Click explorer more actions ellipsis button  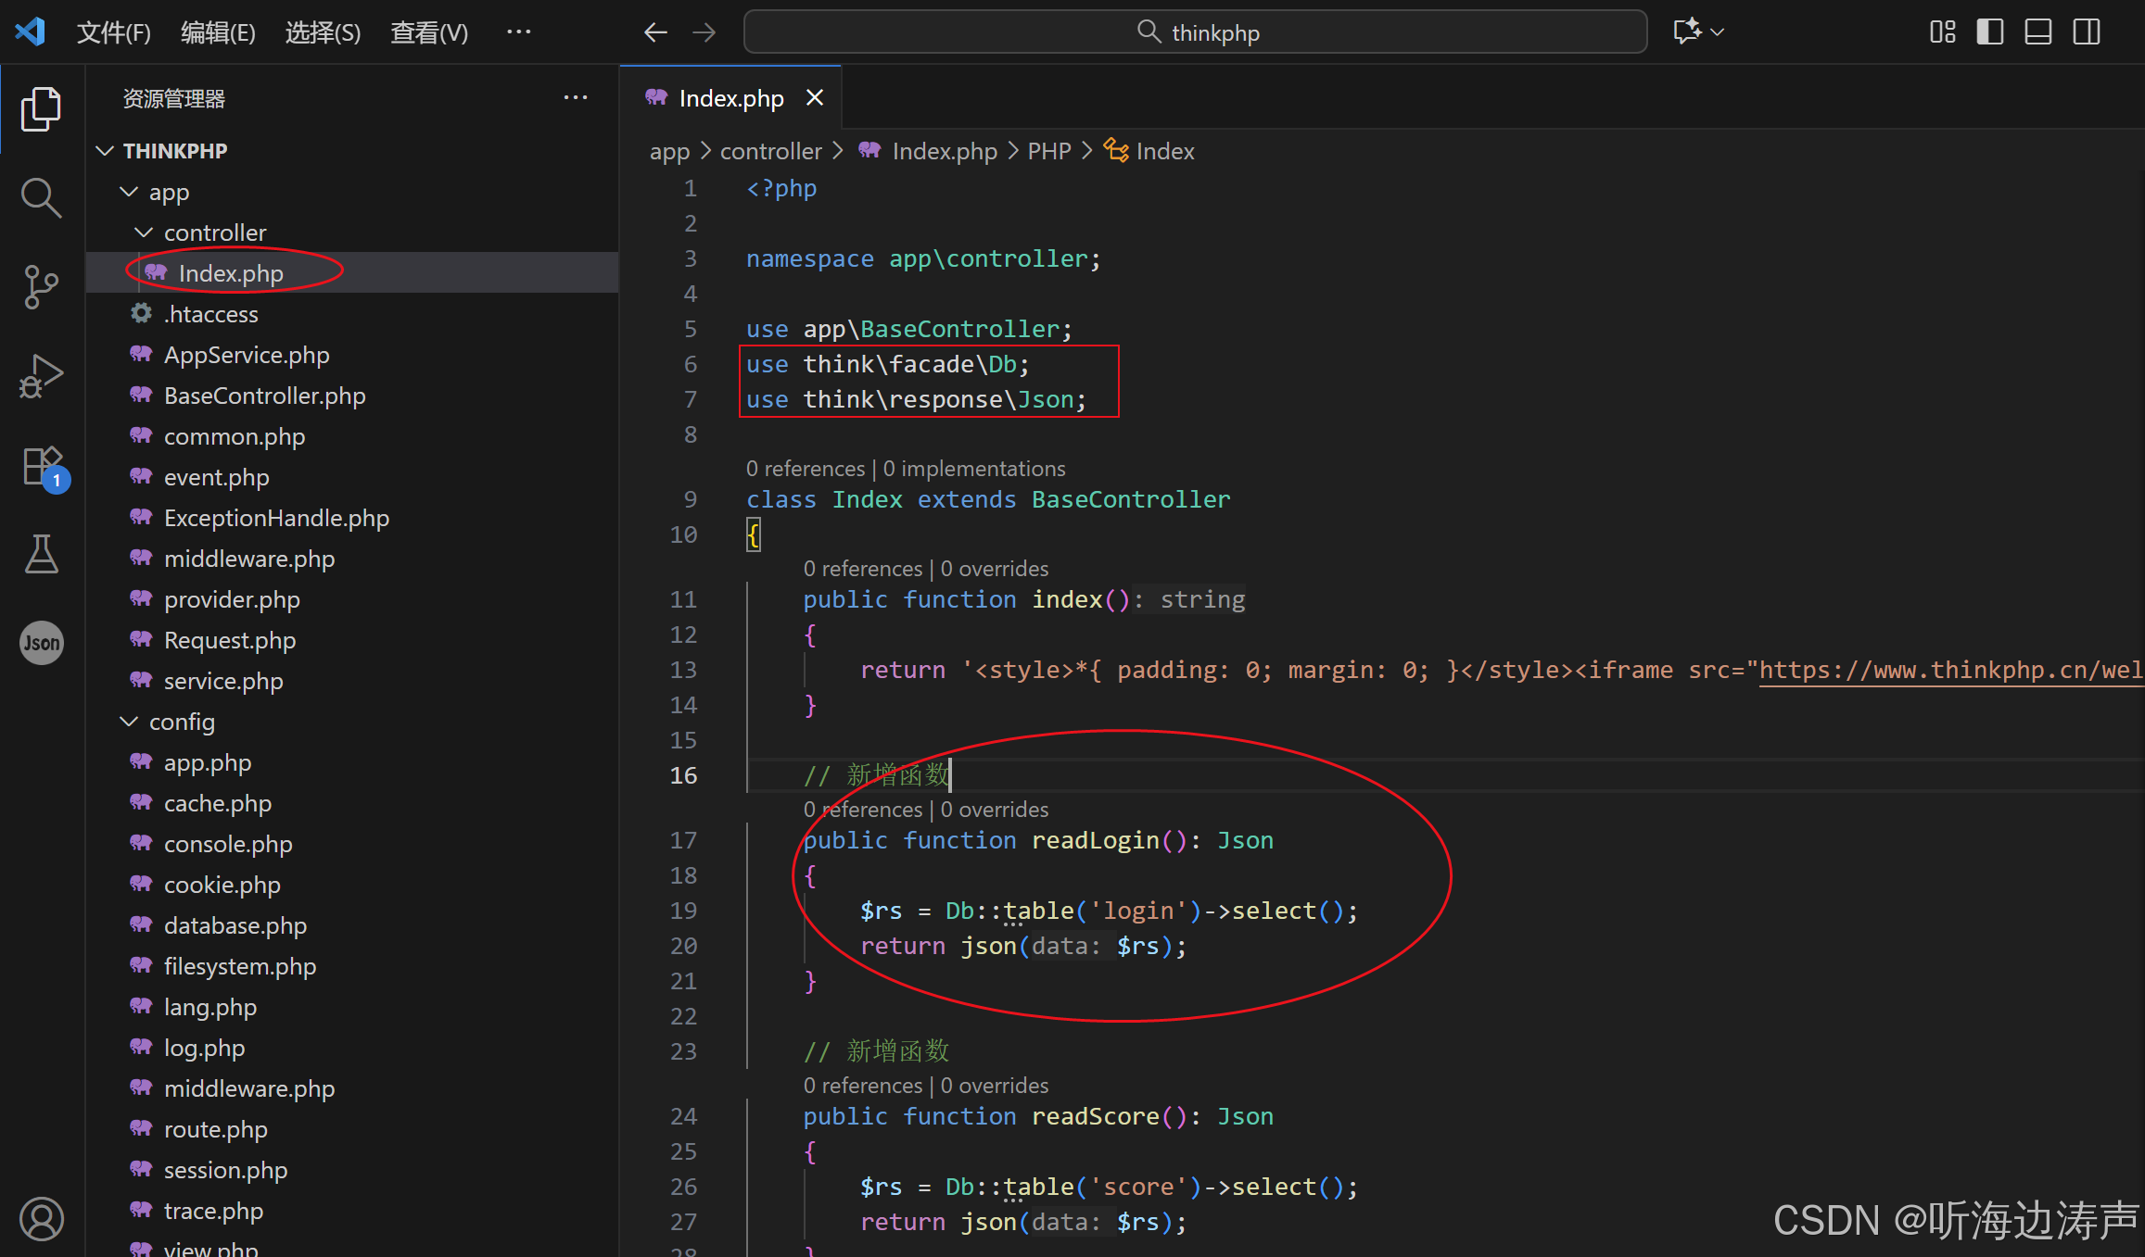coord(576,97)
